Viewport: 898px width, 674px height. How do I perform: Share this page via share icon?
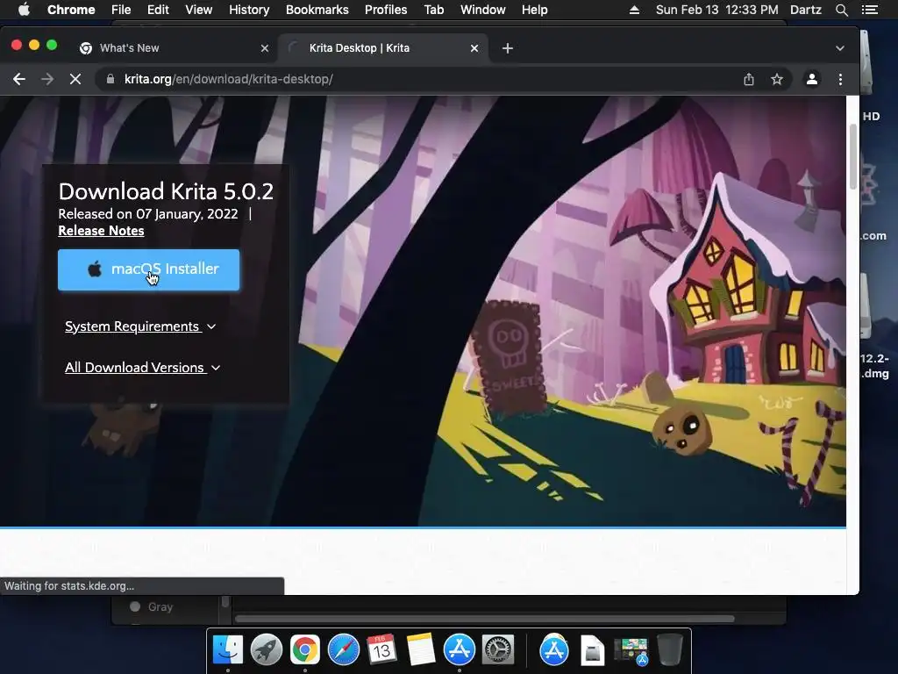[749, 79]
